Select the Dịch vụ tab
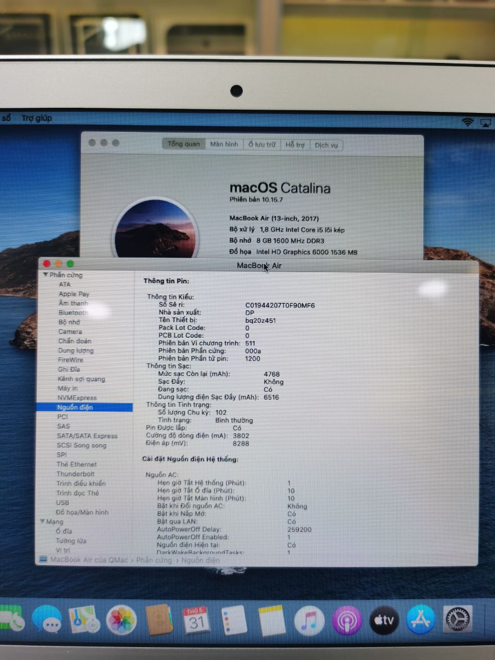The width and height of the screenshot is (495, 660). pos(326,145)
